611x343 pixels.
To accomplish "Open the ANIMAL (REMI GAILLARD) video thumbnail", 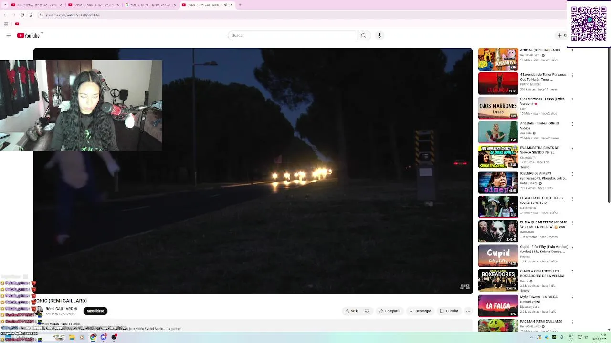I will pos(498,59).
